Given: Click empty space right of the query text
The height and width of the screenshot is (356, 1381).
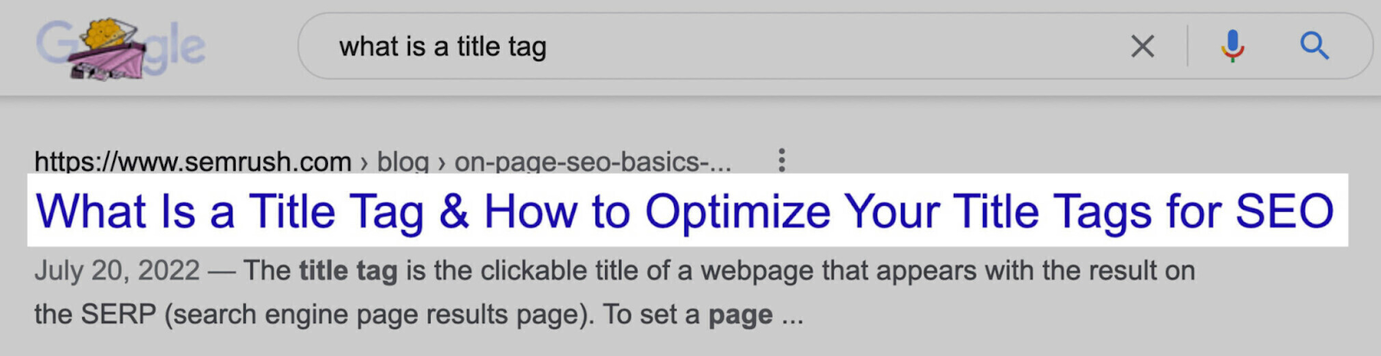Looking at the screenshot, I should tap(820, 47).
